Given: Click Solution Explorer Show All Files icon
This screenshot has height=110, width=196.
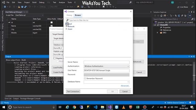Looking at the screenshot, I should click(x=185, y=16).
